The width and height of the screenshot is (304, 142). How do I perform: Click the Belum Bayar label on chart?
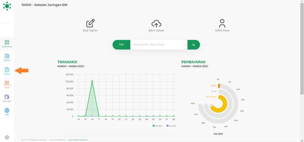pyautogui.click(x=211, y=97)
